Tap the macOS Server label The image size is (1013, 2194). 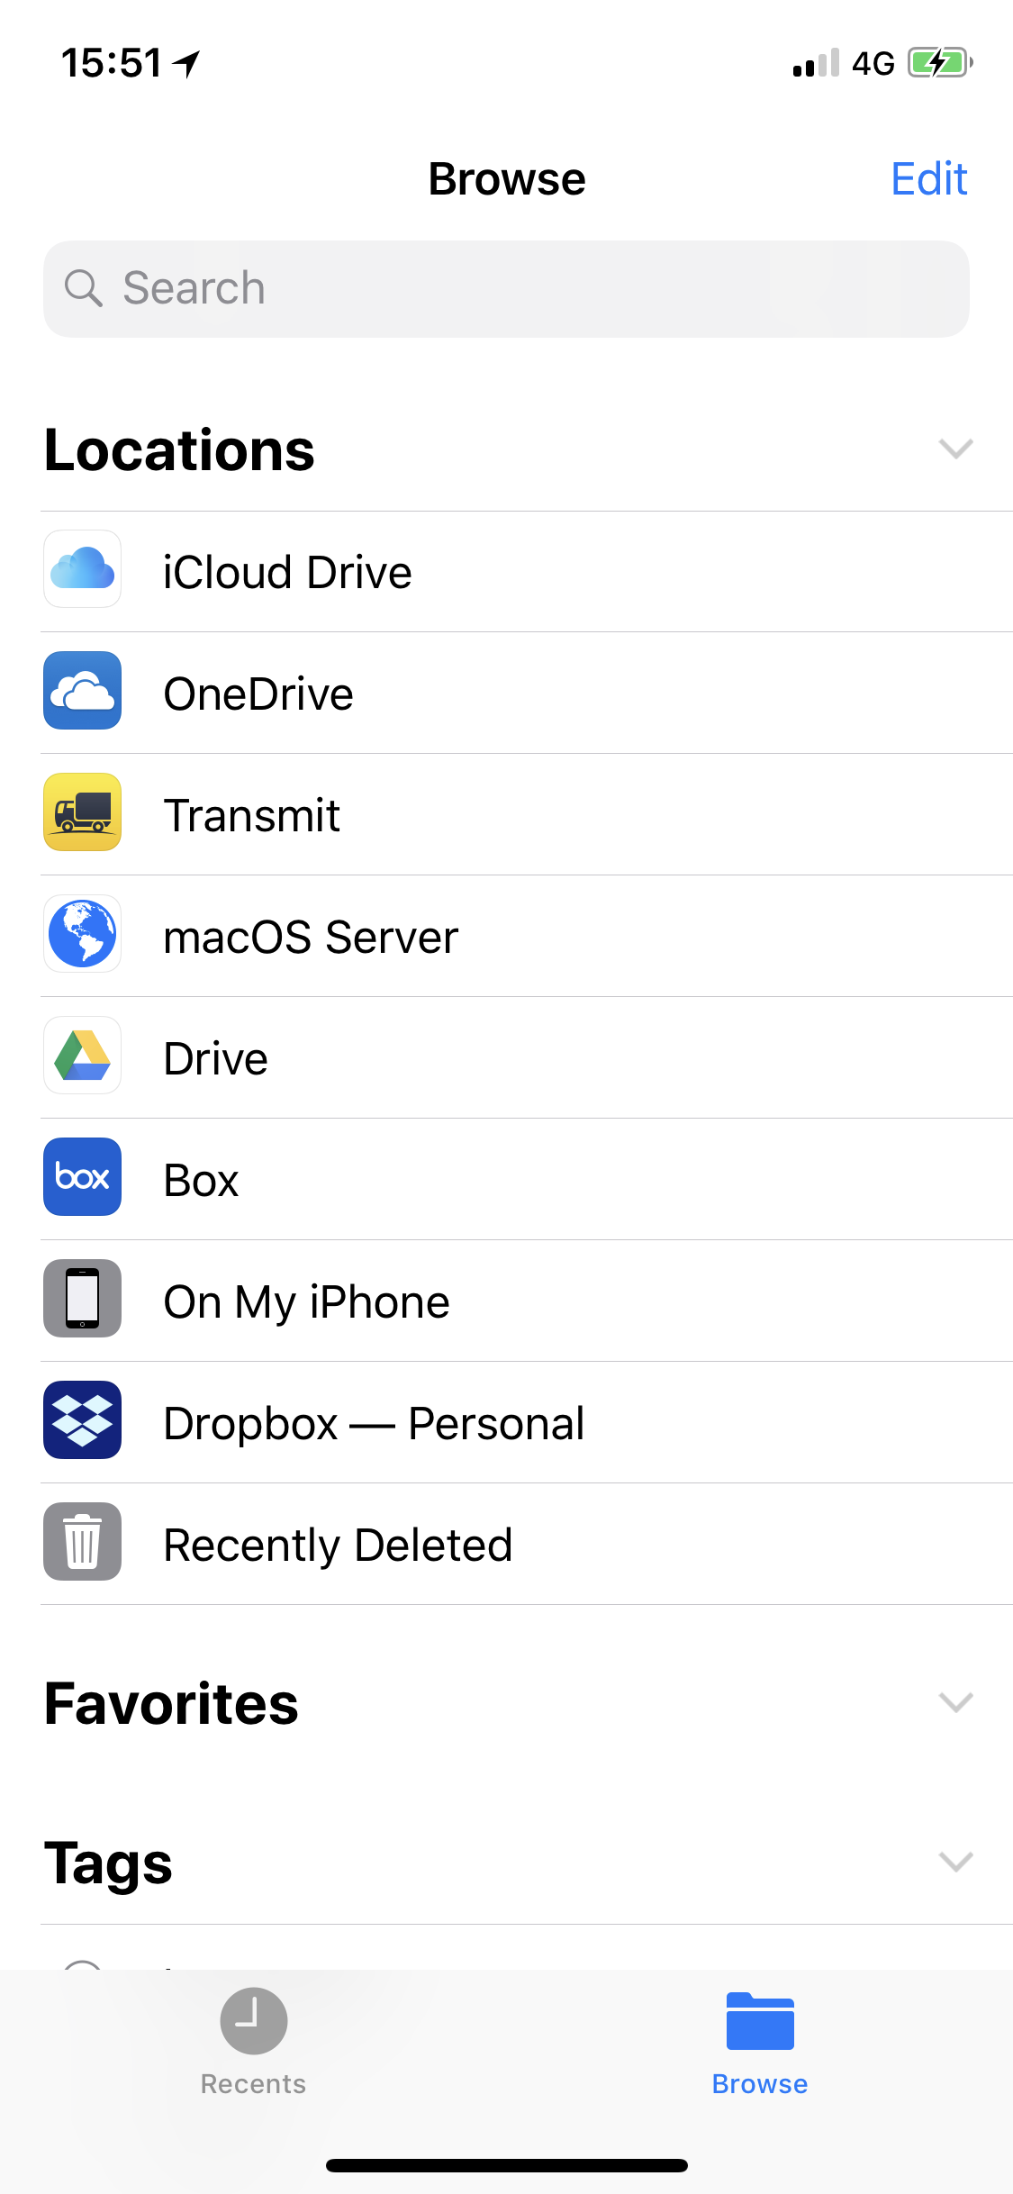(x=311, y=938)
